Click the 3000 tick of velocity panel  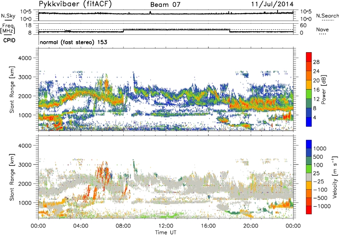click(x=25, y=165)
